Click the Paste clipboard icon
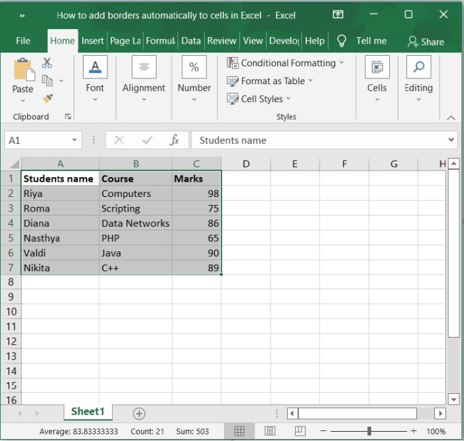464x441 pixels. [x=23, y=70]
